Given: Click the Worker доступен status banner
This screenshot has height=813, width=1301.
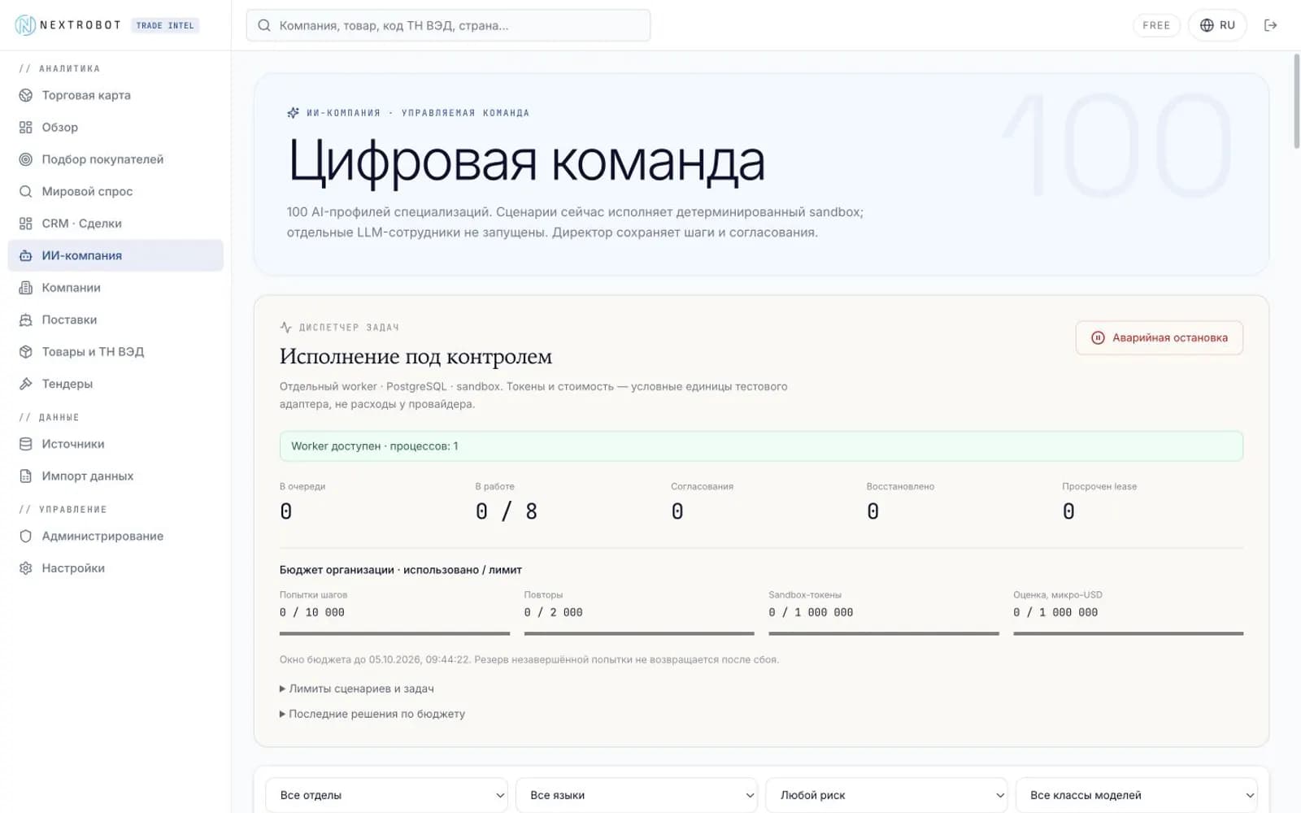Looking at the screenshot, I should point(761,446).
